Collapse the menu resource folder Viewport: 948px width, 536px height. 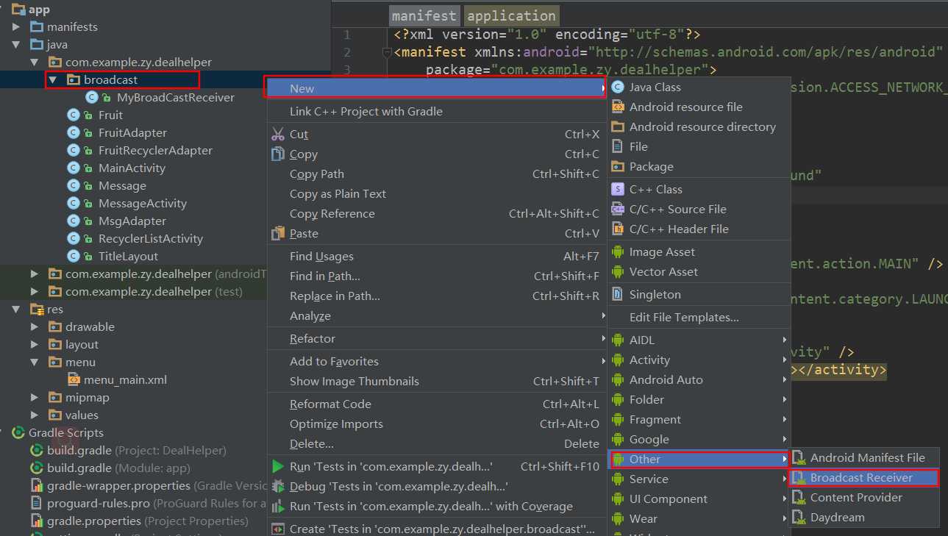(35, 362)
